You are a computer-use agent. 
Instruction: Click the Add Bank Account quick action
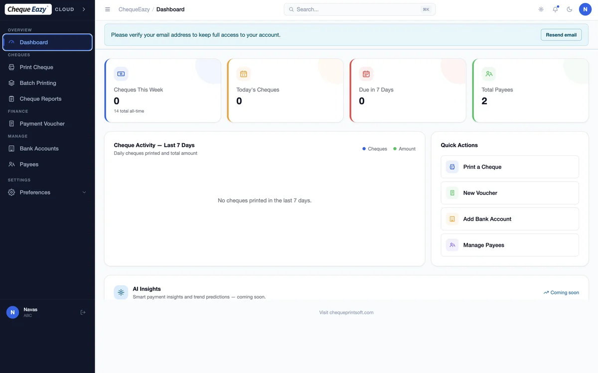510,219
